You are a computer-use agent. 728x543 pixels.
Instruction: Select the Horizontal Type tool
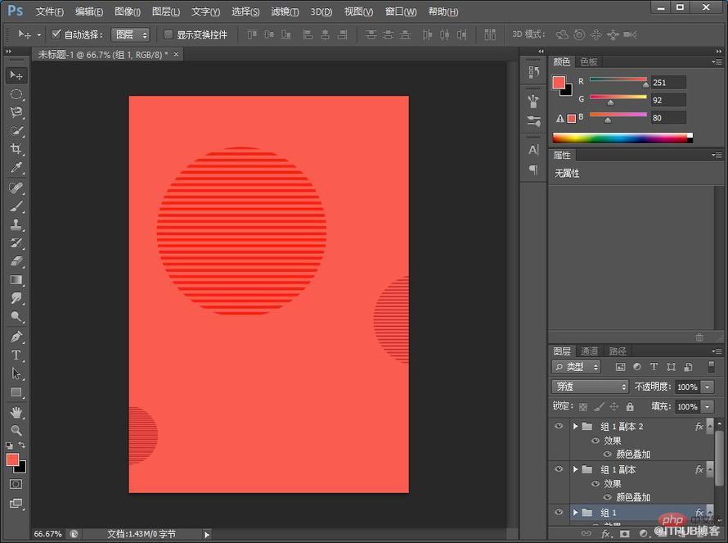pos(16,355)
